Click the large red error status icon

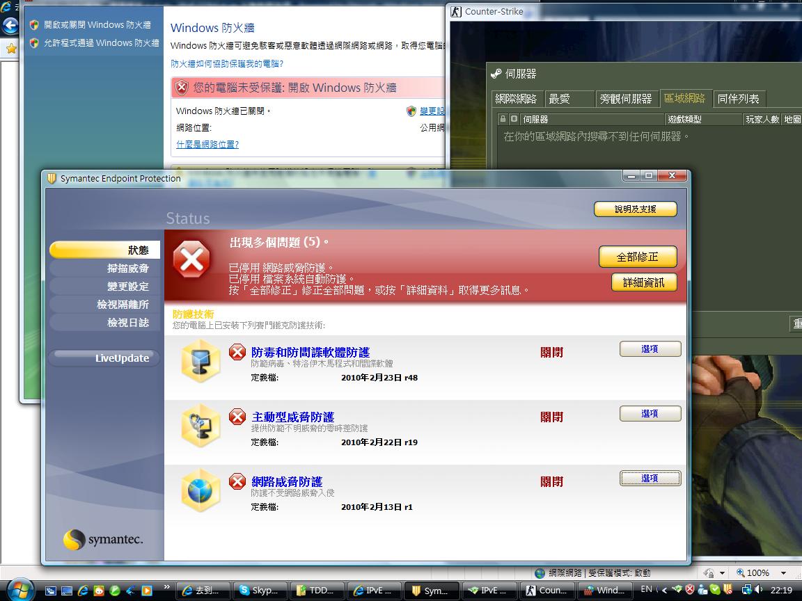coord(191,262)
